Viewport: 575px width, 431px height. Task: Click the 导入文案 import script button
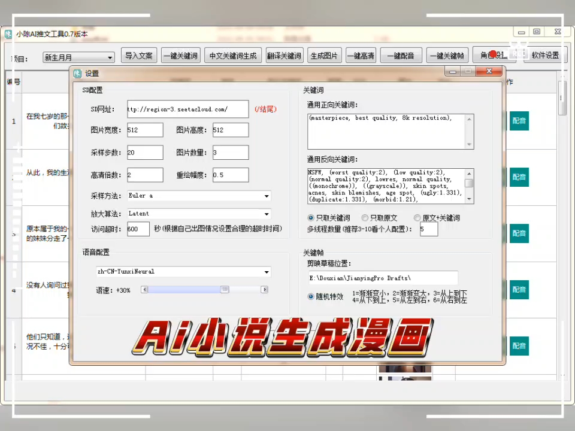pos(138,55)
